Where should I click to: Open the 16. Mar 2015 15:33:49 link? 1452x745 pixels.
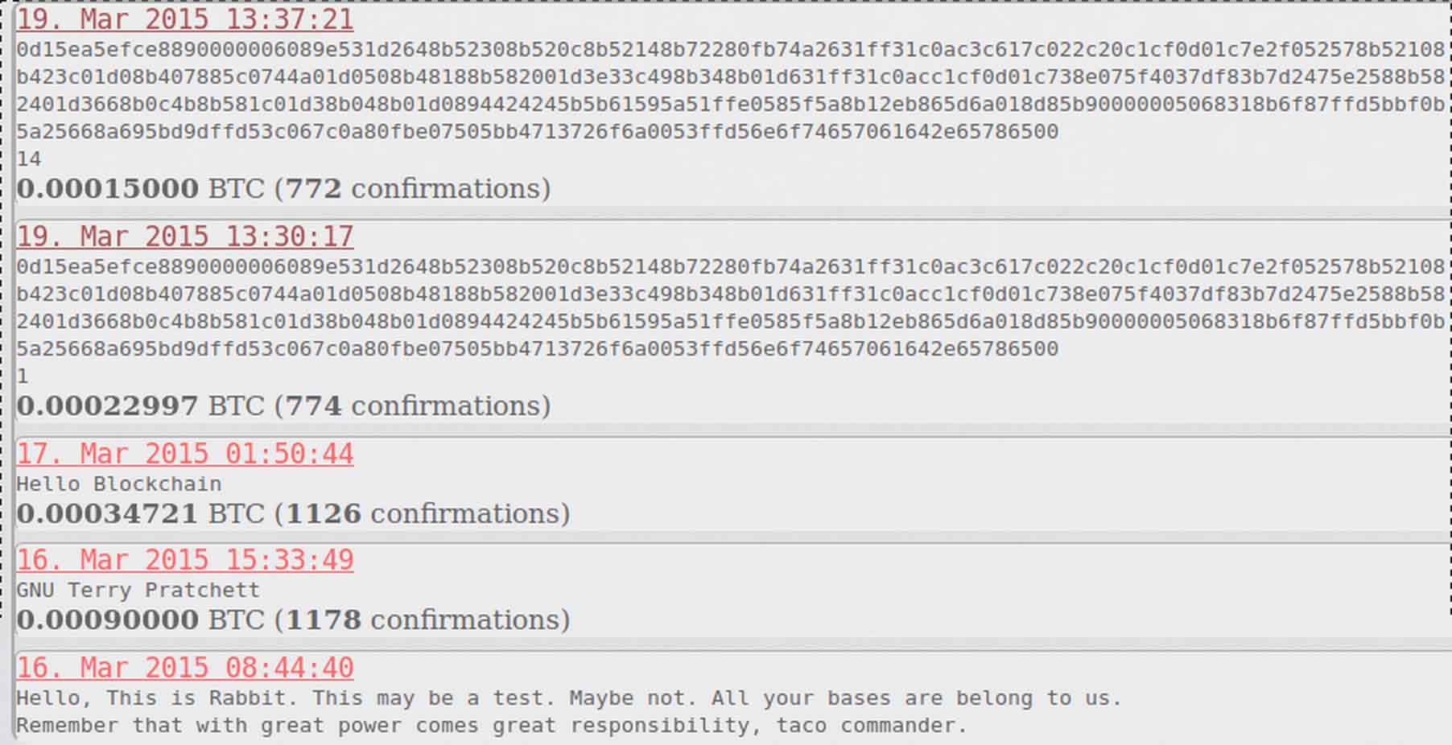[x=185, y=560]
